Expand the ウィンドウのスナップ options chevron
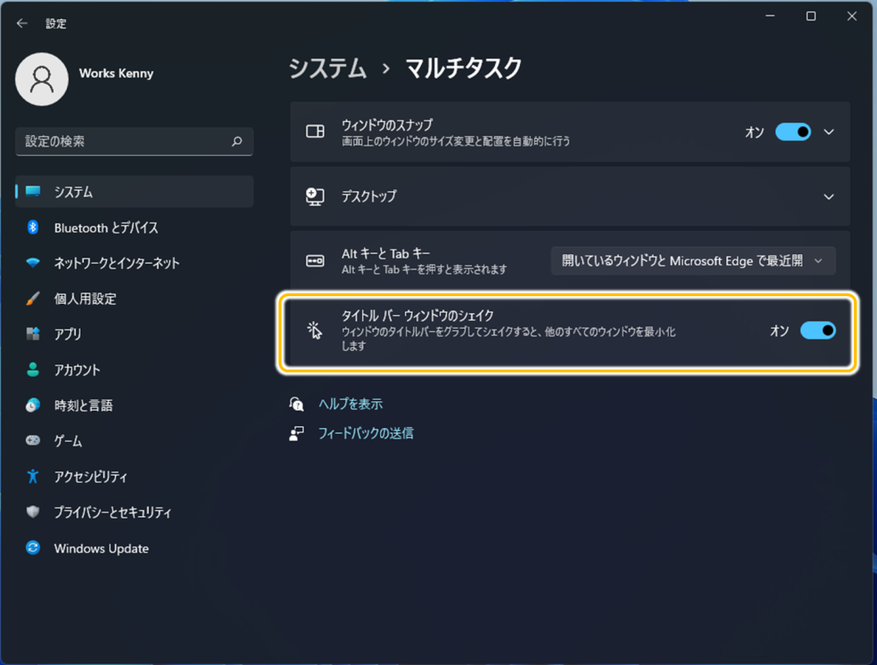Viewport: 877px width, 665px height. pyautogui.click(x=828, y=132)
